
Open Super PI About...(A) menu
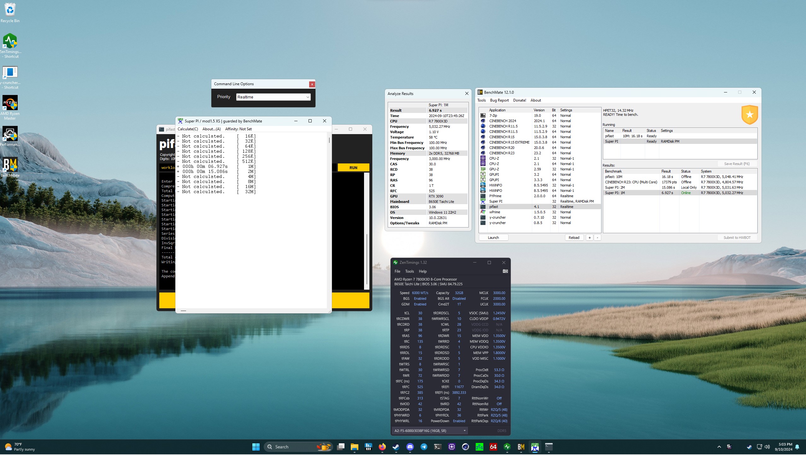pyautogui.click(x=211, y=129)
